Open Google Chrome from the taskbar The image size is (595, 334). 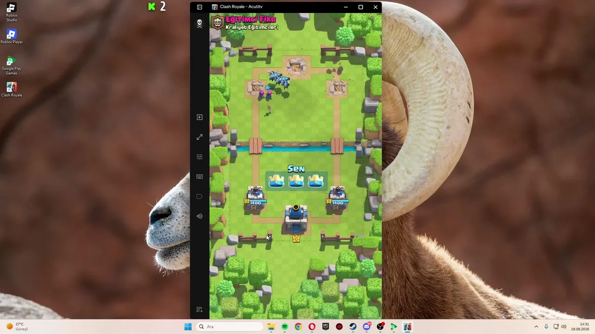(x=298, y=327)
